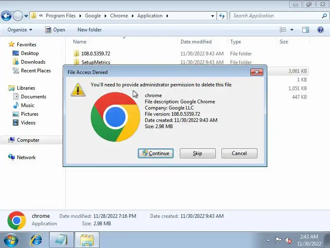
Task: Click the 3,061 KB size cell
Action: [297, 71]
